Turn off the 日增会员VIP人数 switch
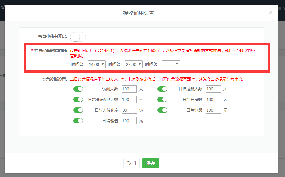This screenshot has width=285, height=177. tap(78, 100)
